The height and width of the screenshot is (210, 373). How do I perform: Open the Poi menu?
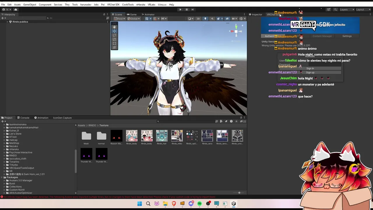point(103,5)
